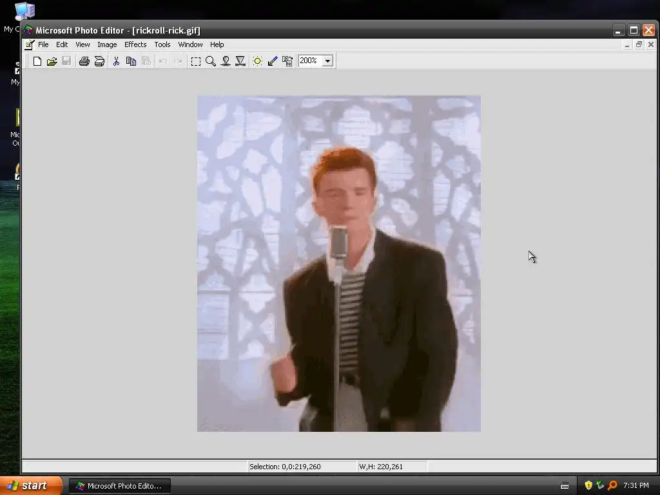Pick the Set Transparent Color pencil tool

(x=273, y=61)
